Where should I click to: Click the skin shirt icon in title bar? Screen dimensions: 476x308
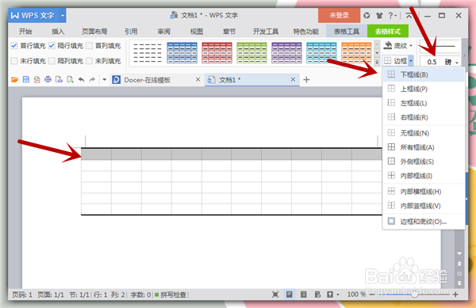pyautogui.click(x=379, y=16)
